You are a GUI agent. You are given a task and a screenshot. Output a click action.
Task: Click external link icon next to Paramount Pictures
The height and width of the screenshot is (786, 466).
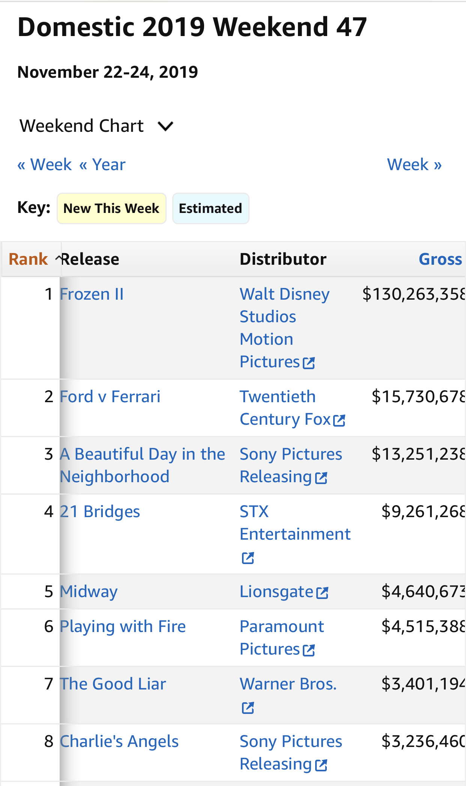pos(309,650)
